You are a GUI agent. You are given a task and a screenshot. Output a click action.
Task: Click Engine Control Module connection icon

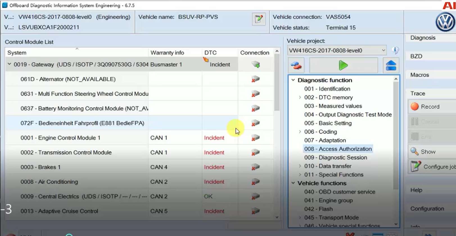(x=255, y=138)
